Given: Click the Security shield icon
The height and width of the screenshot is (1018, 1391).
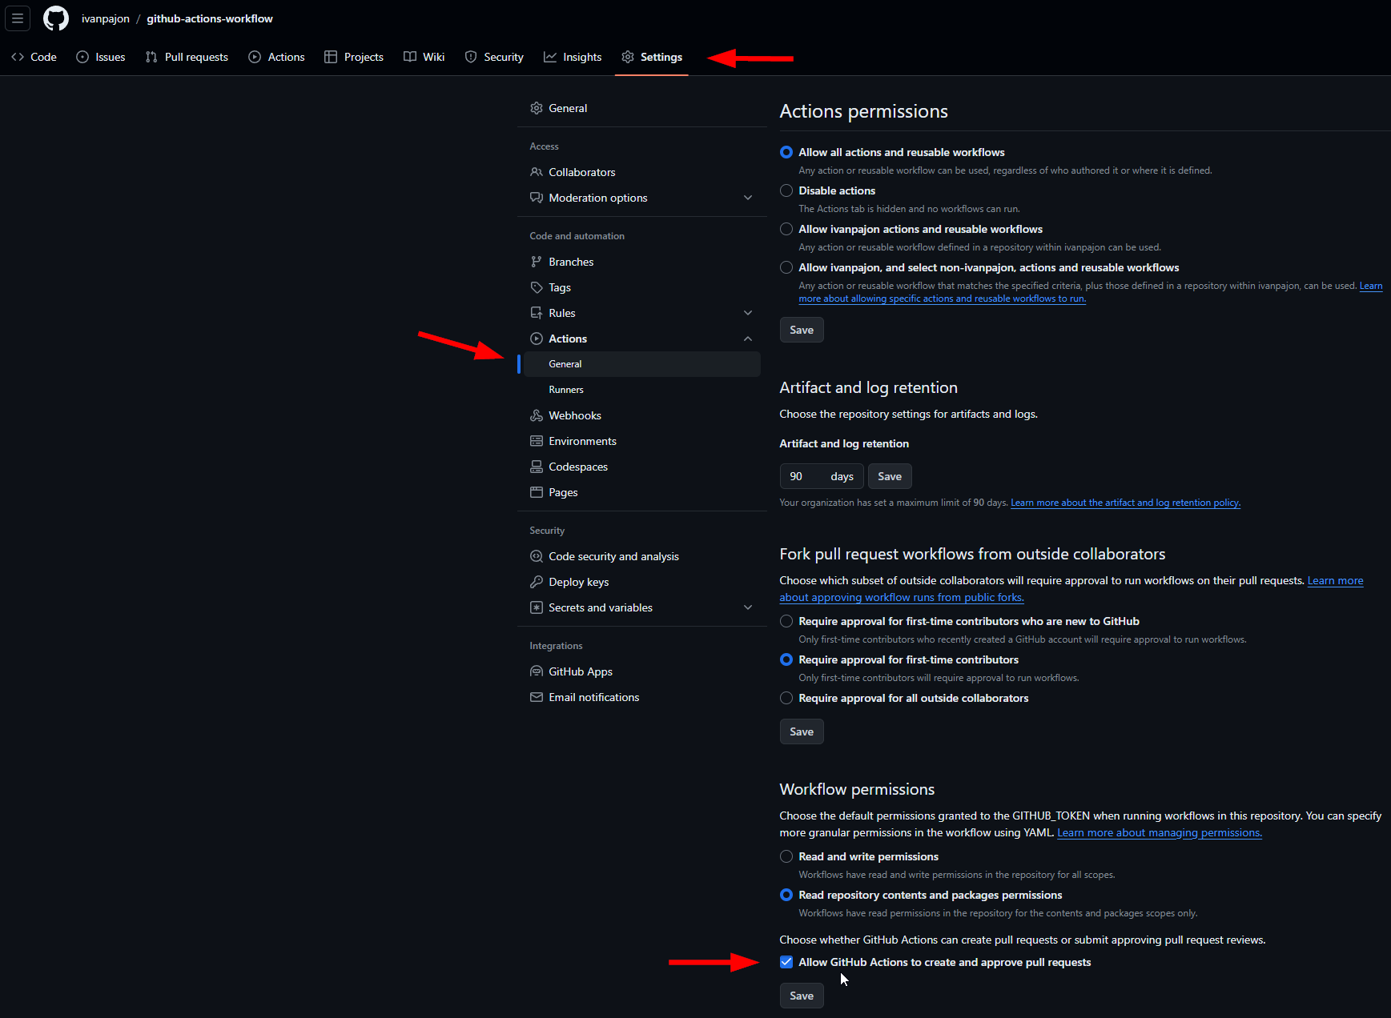Looking at the screenshot, I should 471,57.
